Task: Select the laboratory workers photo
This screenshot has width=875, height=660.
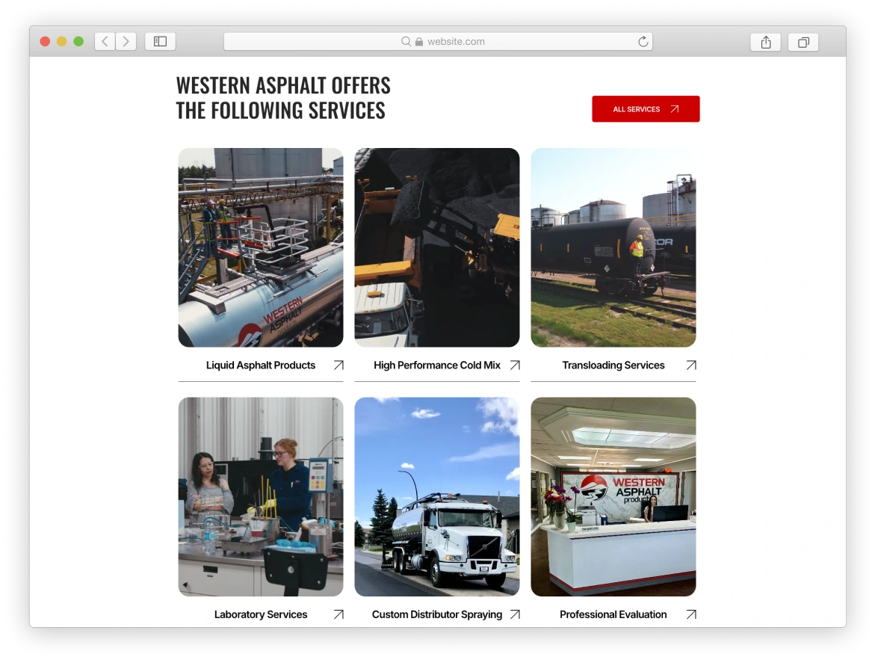Action: pyautogui.click(x=261, y=496)
